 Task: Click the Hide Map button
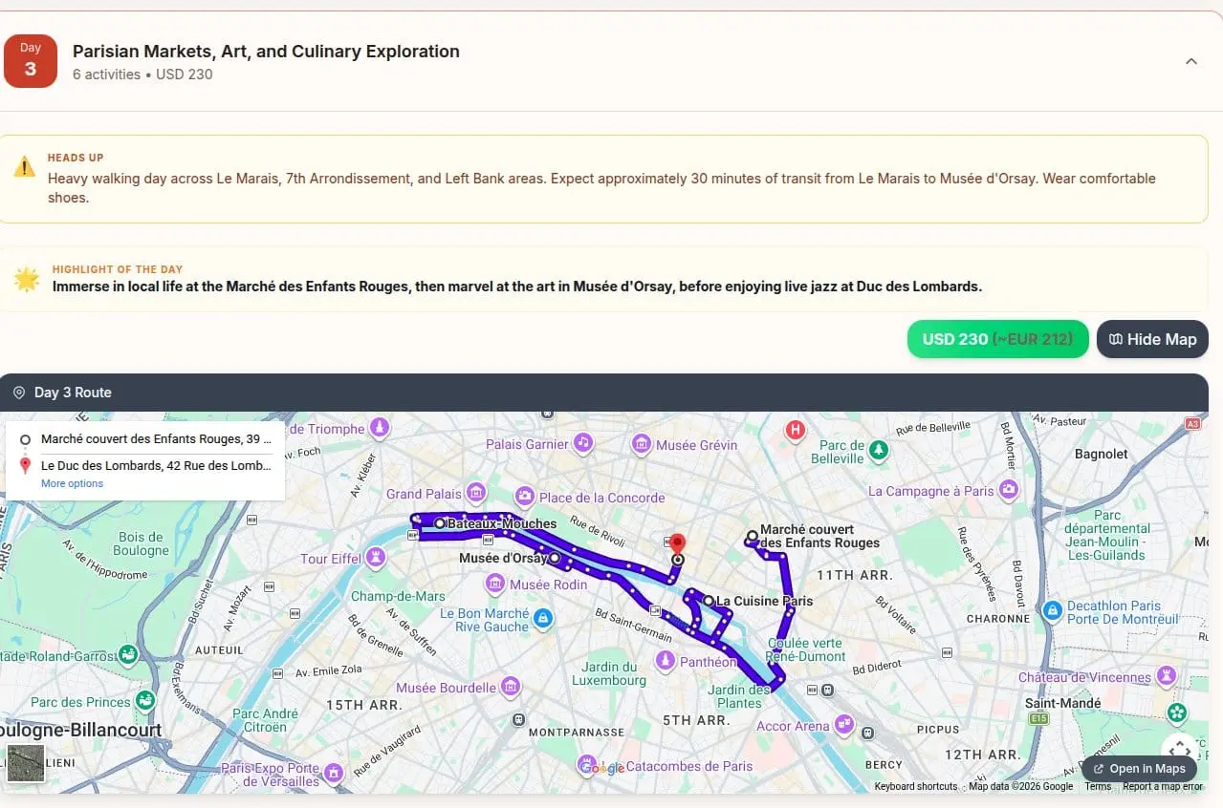(1152, 339)
